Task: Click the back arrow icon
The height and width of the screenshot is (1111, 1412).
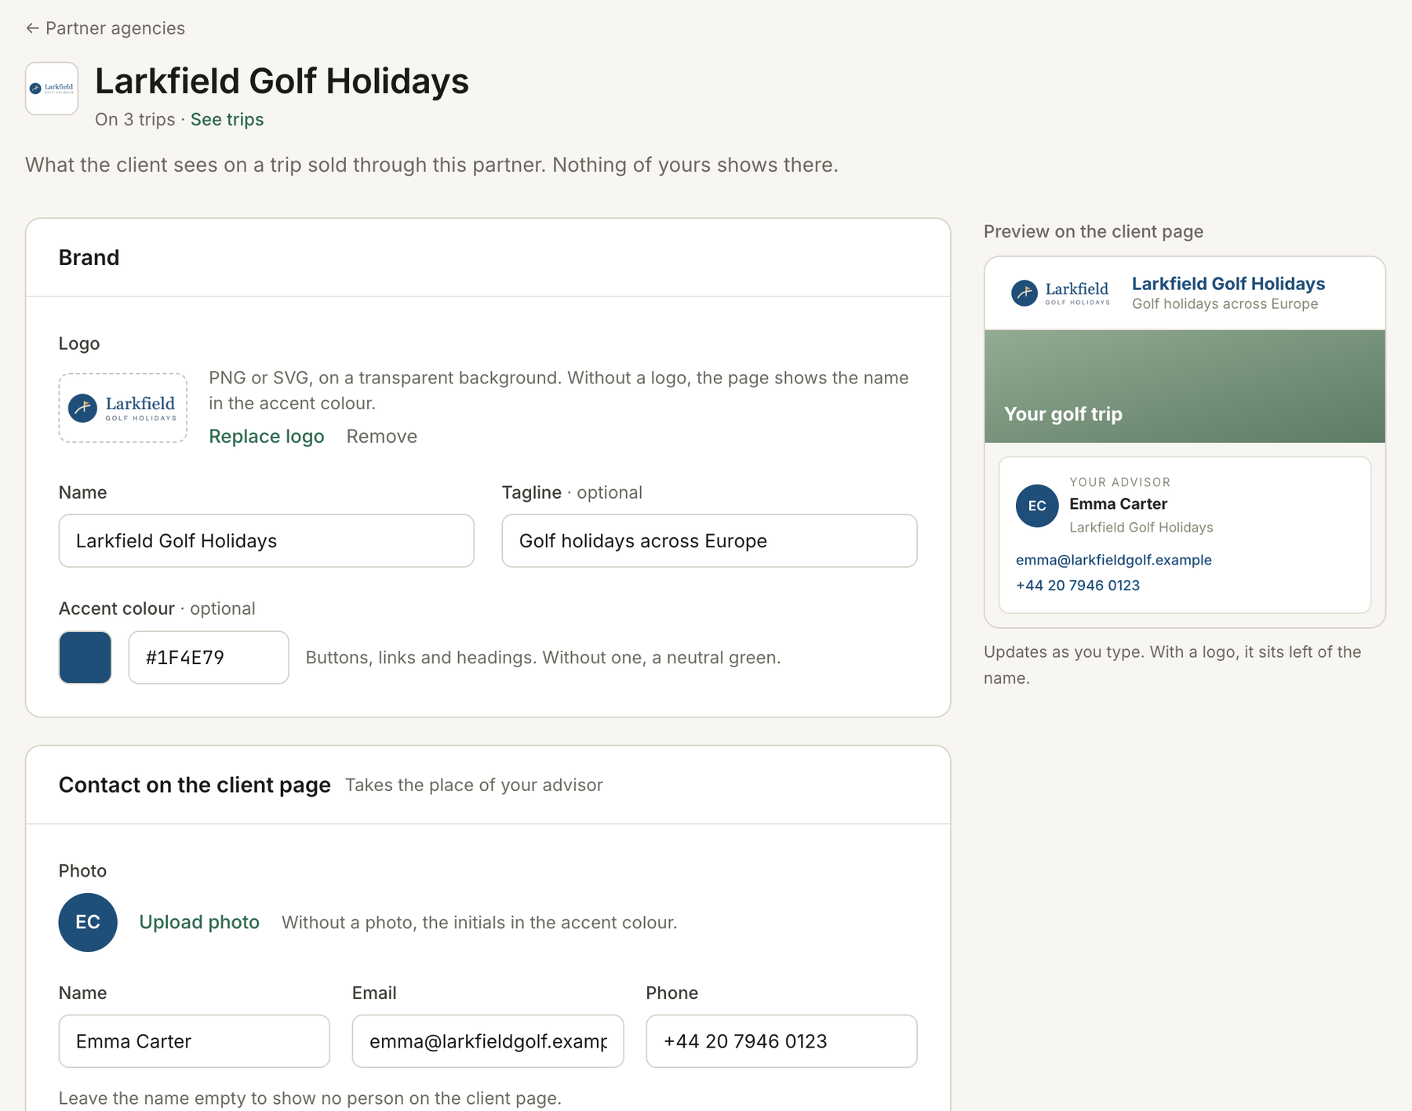Action: click(32, 28)
